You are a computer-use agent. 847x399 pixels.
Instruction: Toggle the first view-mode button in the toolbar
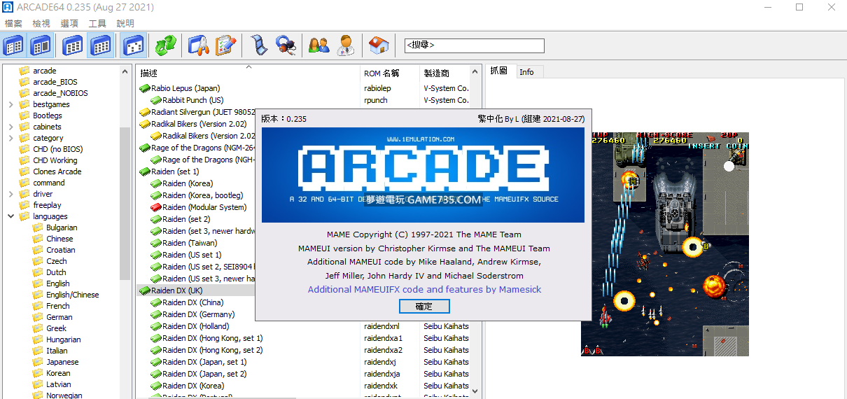(14, 45)
